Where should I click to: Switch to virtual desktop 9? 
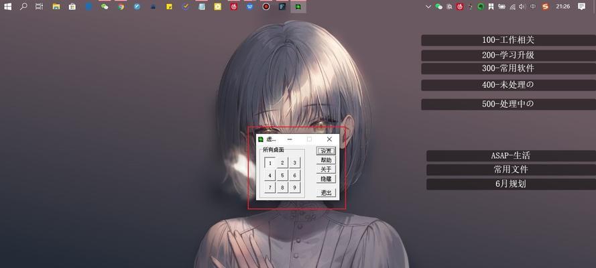(x=294, y=188)
